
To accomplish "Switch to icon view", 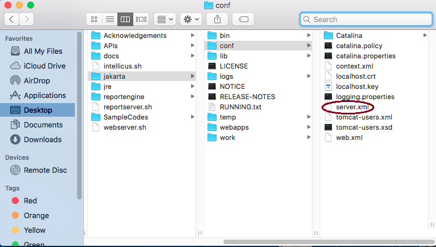I will tap(94, 19).
